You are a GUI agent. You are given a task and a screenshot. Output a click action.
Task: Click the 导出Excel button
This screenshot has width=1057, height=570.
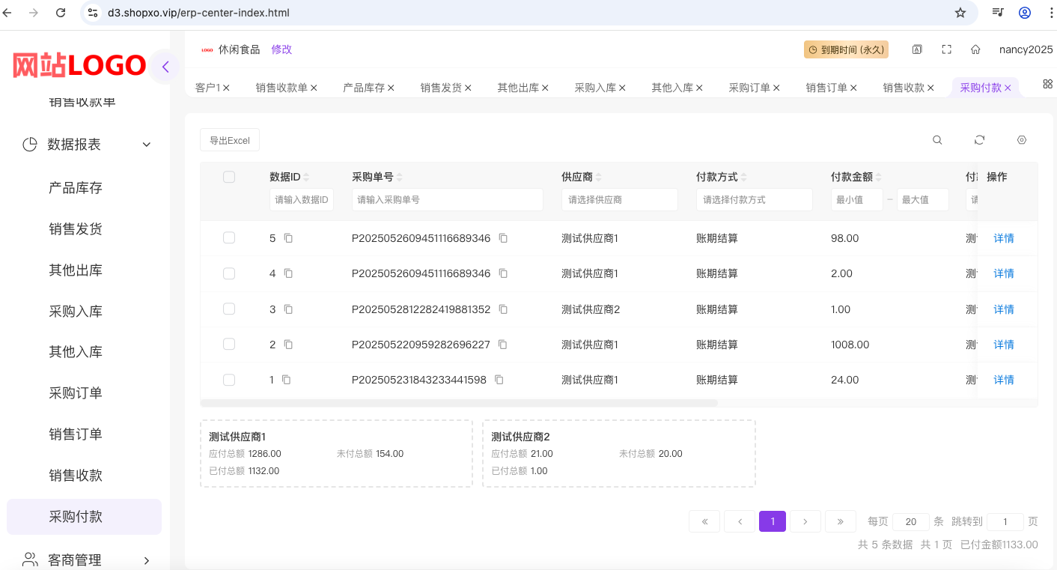(x=230, y=140)
